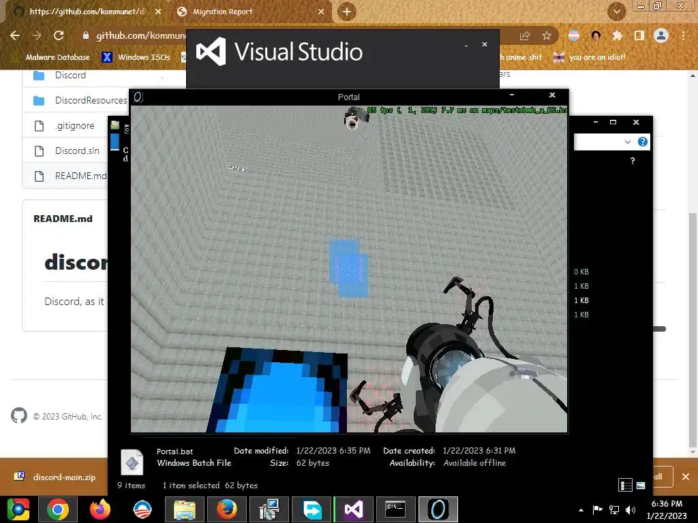Image resolution: width=698 pixels, height=523 pixels.
Task: Expand the File Explorer ribbon chevron
Action: [x=628, y=142]
